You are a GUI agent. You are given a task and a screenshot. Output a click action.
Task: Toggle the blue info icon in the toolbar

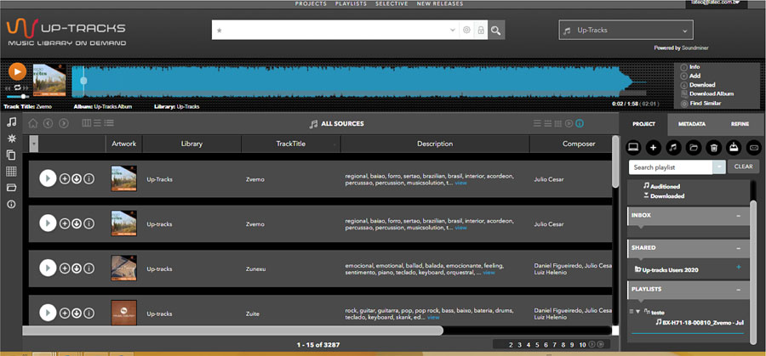[x=580, y=123]
